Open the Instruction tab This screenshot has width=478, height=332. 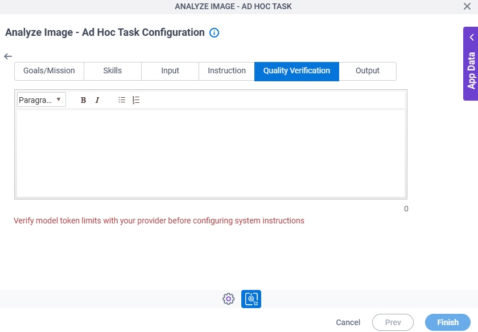tap(227, 71)
